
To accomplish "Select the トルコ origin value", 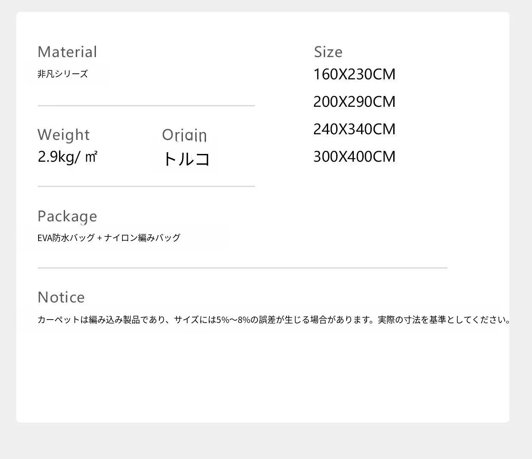I will 186,159.
